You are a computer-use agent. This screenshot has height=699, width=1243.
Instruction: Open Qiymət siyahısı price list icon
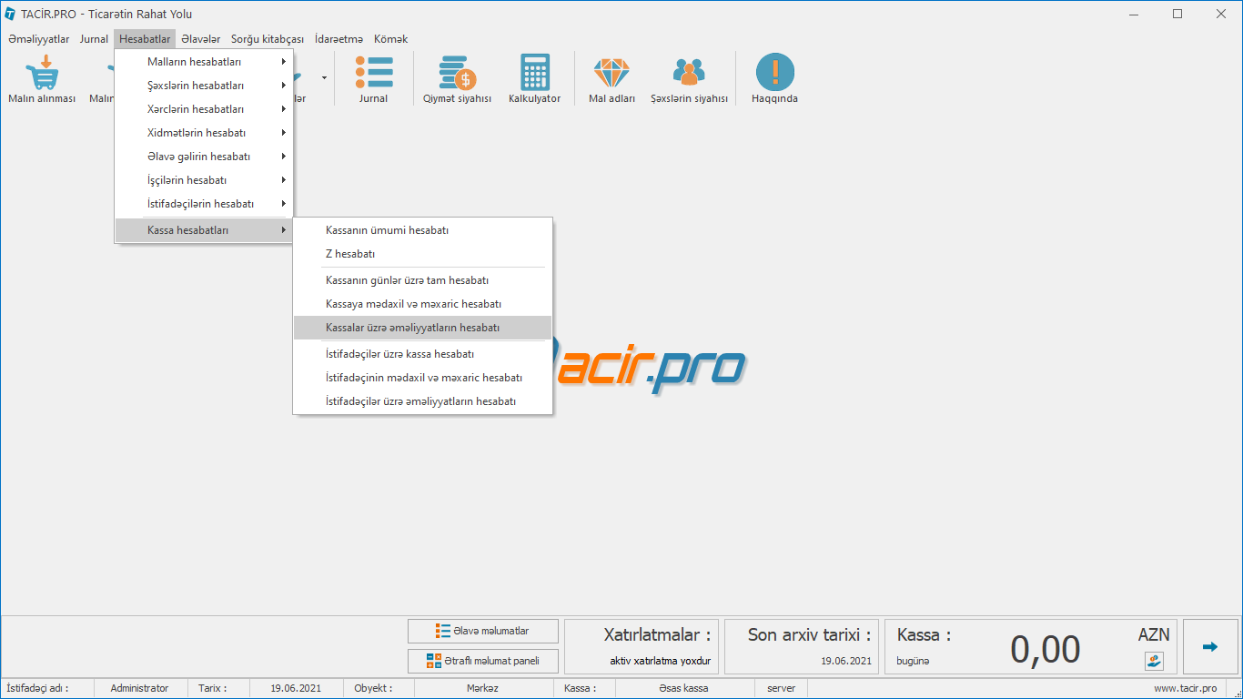pyautogui.click(x=457, y=73)
